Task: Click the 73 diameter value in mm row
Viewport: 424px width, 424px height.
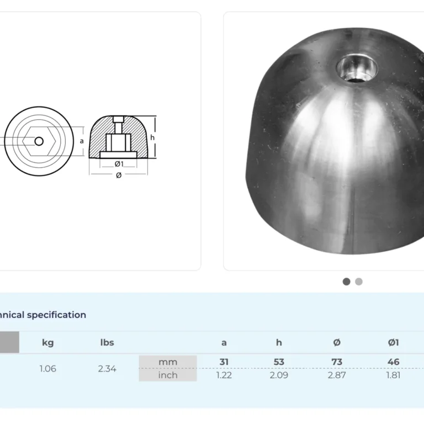Action: [337, 362]
